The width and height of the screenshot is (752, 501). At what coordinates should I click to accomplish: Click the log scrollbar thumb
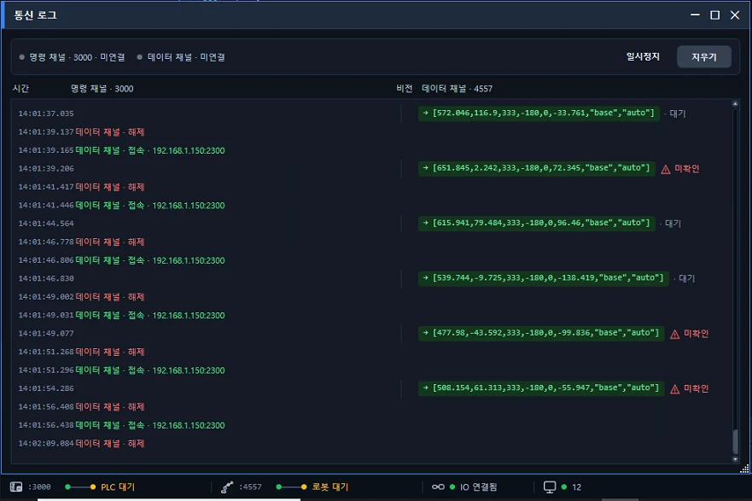click(735, 441)
